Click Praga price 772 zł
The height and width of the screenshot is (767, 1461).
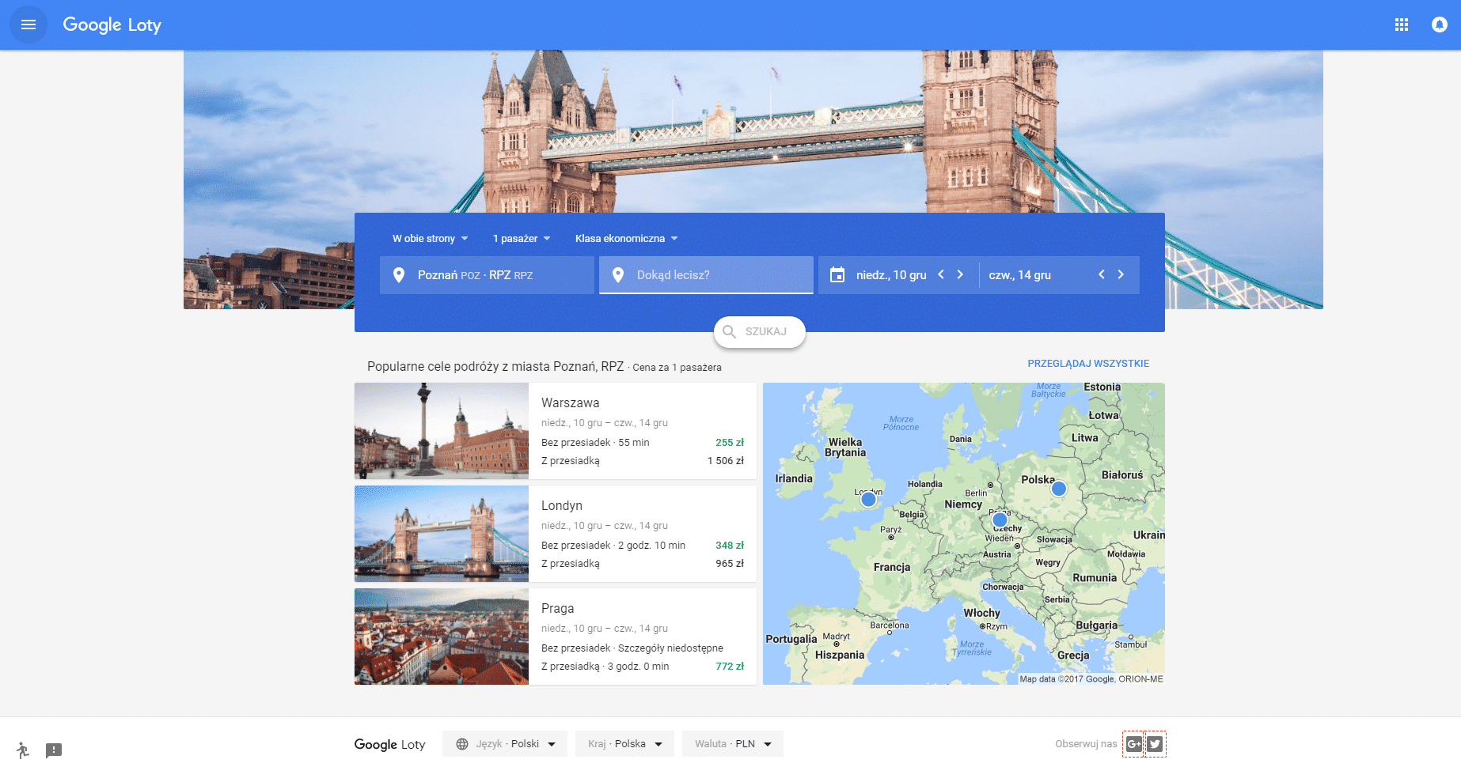(x=730, y=667)
